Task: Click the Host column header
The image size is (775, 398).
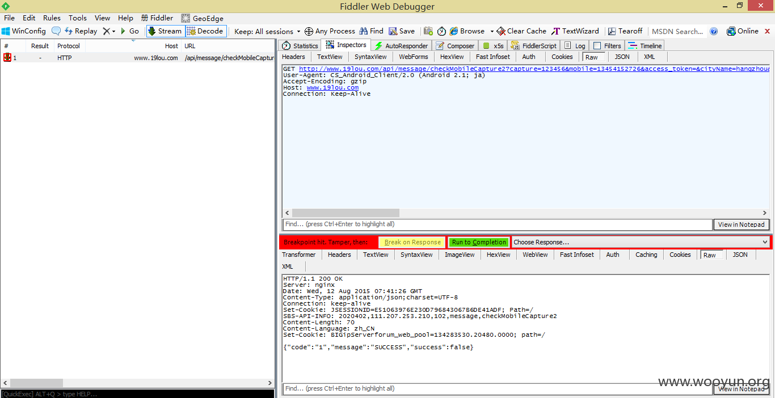Action: pos(171,46)
